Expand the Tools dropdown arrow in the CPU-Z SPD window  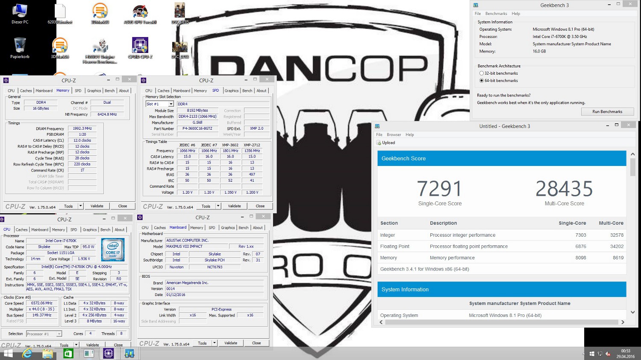click(x=218, y=206)
